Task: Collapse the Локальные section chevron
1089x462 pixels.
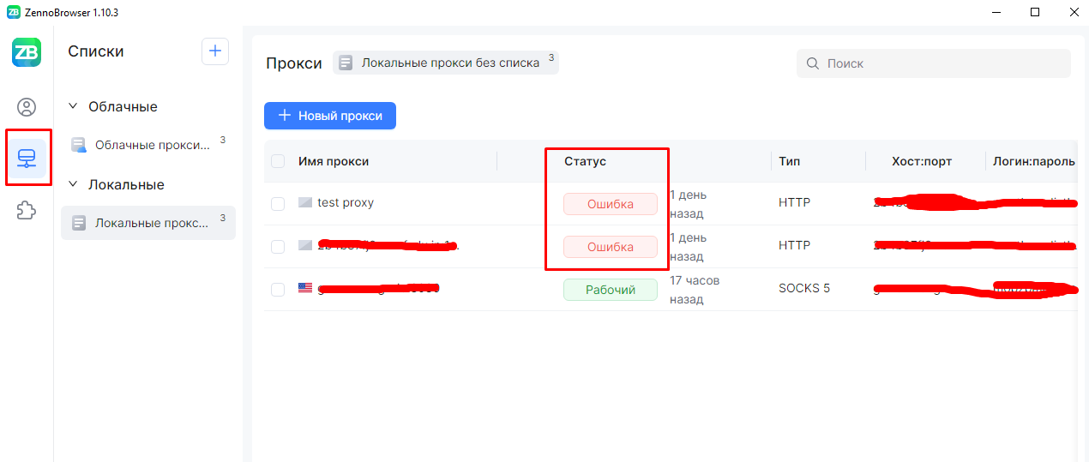Action: pos(74,185)
